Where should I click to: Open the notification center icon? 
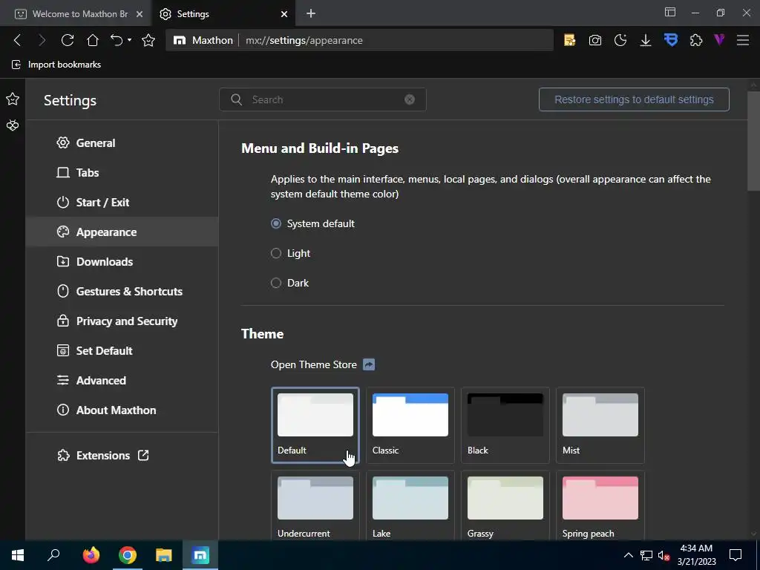point(736,555)
